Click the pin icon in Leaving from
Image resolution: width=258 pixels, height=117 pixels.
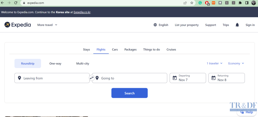point(19,78)
